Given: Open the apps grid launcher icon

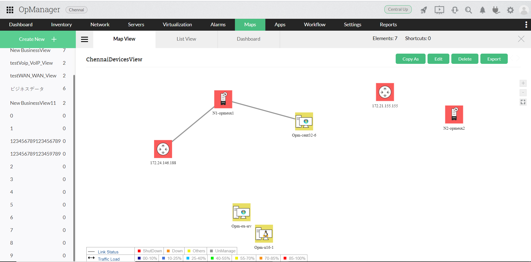Looking at the screenshot, I should pyautogui.click(x=10, y=10).
